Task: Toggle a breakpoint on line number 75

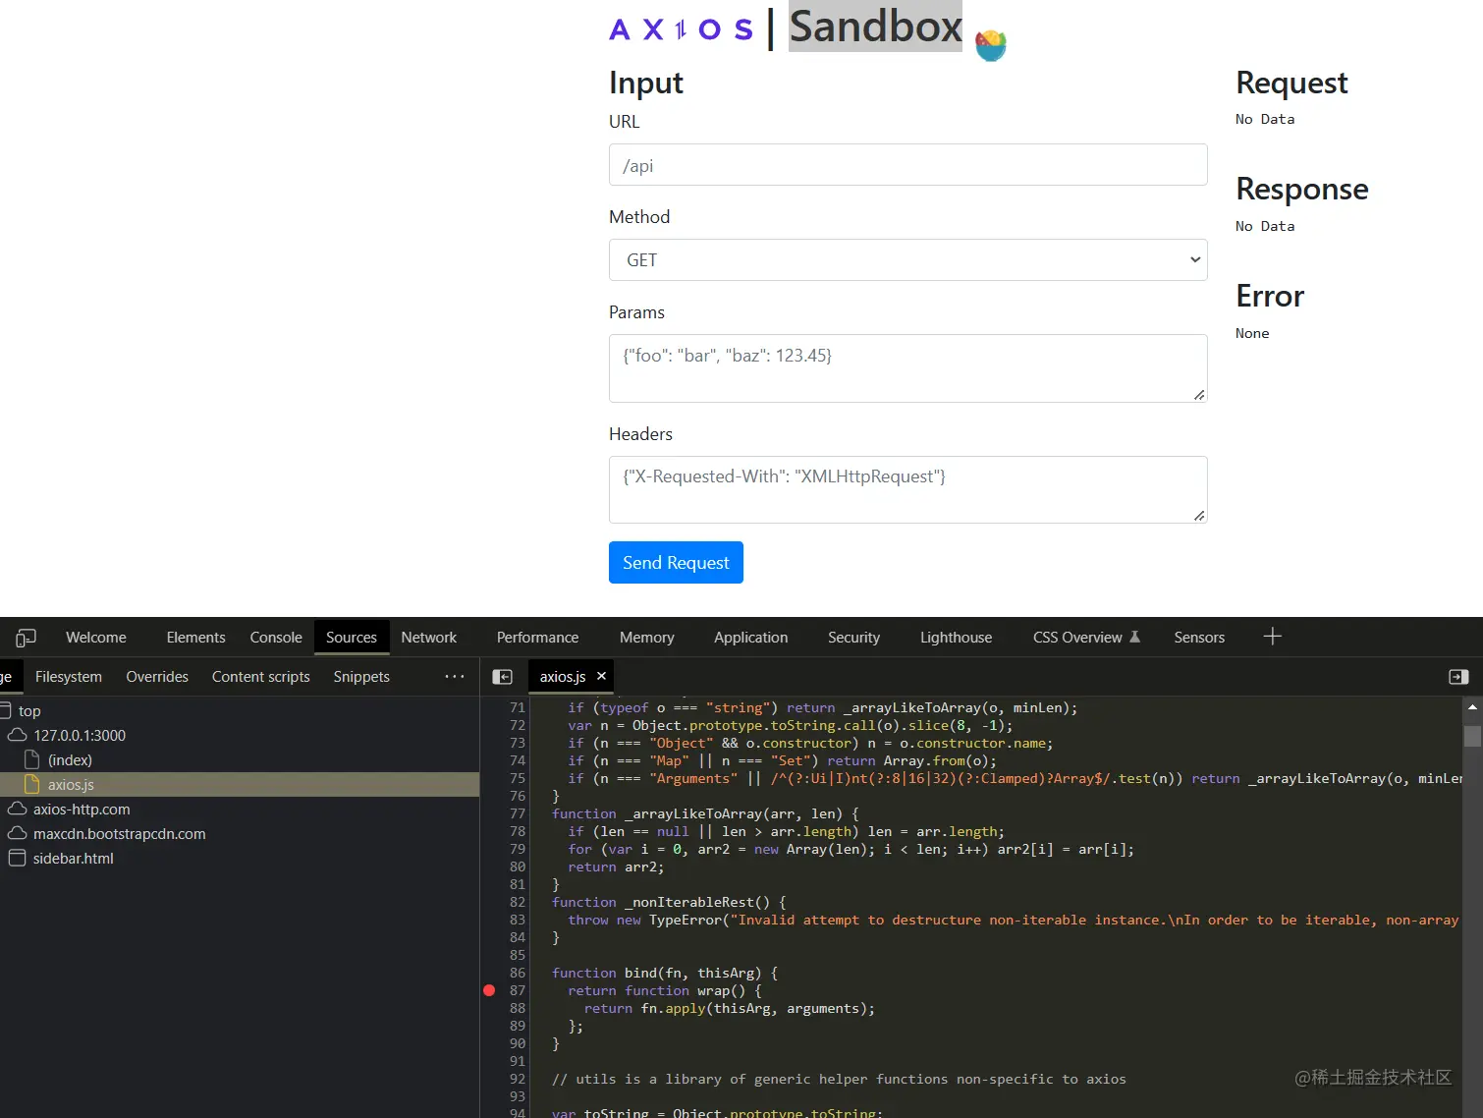Action: click(518, 778)
